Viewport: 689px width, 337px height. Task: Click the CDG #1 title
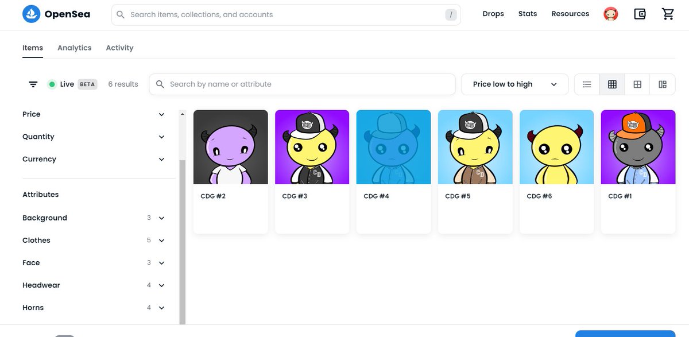[x=620, y=196]
